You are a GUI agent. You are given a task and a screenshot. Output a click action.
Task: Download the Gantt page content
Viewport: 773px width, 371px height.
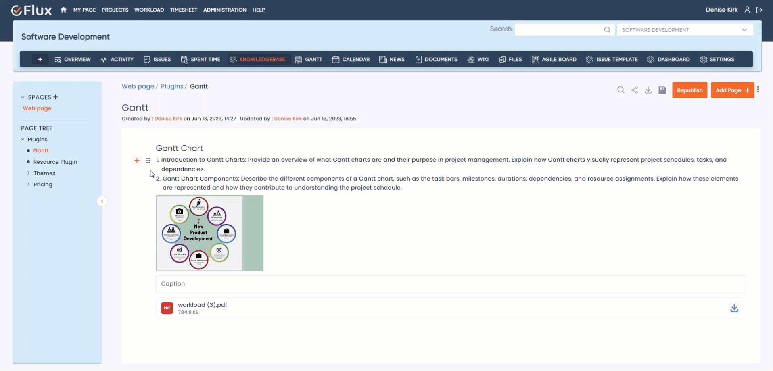(648, 90)
